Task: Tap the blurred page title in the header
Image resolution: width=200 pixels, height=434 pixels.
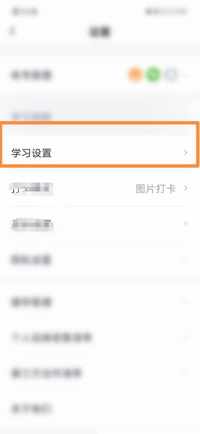Action: (x=100, y=32)
